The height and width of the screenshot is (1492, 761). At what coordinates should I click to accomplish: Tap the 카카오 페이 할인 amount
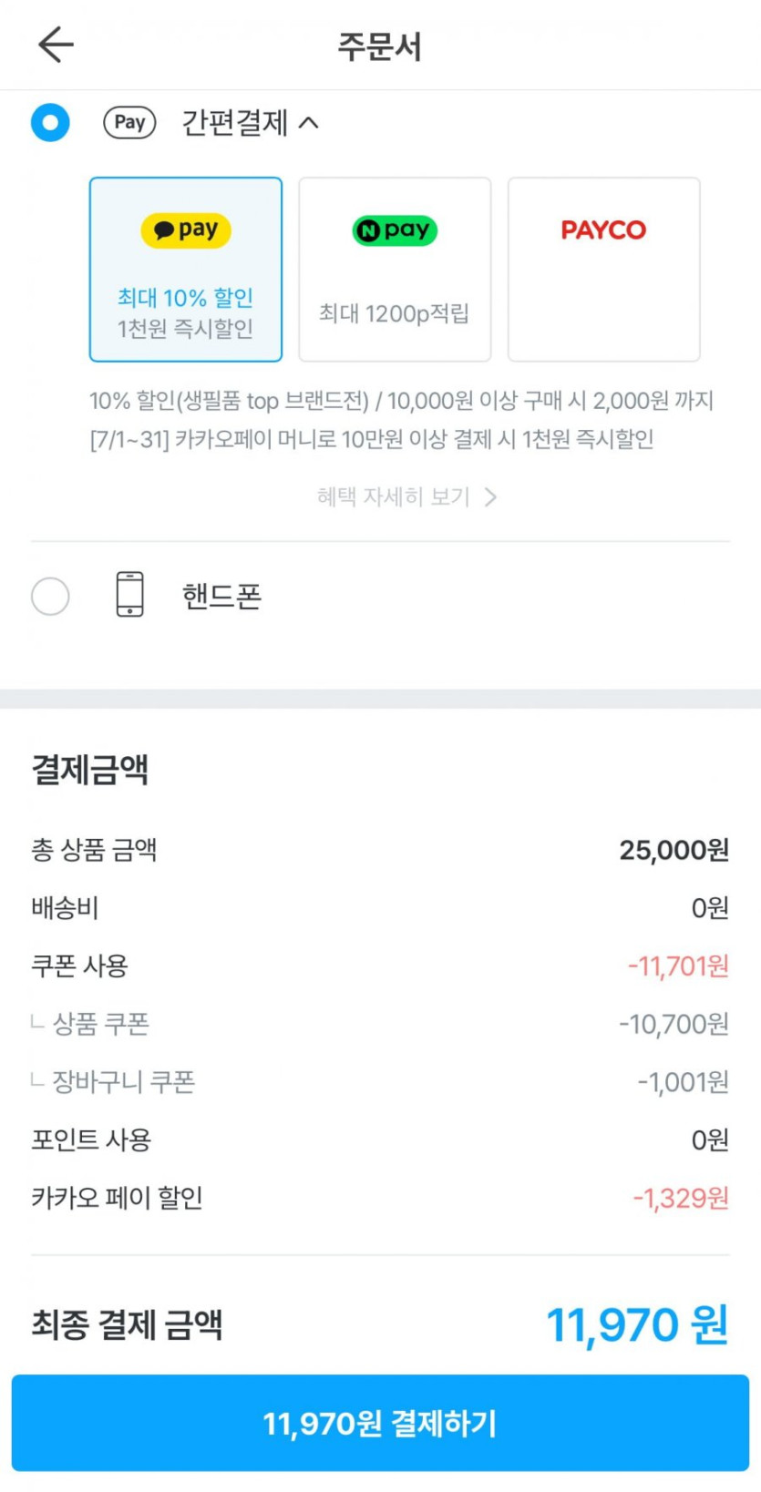681,1199
